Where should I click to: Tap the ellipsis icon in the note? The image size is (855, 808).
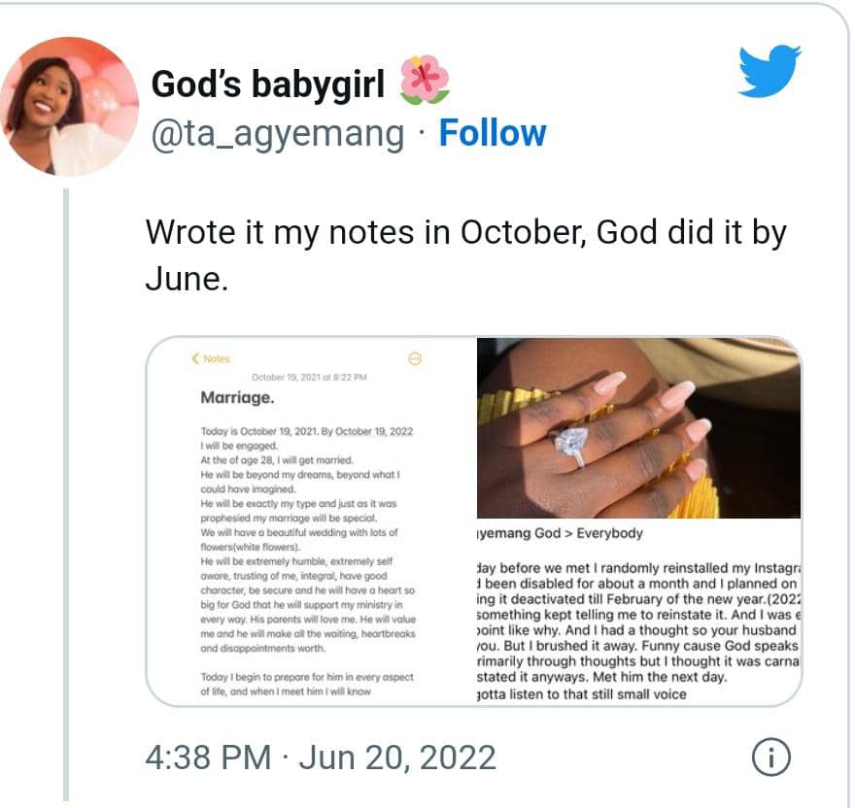415,358
